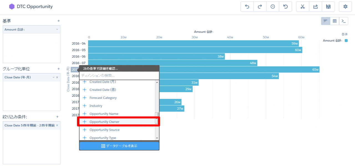Viewport: 355px width, 166px height.
Task: Click データテーブルを表示 button
Action: click(119, 146)
